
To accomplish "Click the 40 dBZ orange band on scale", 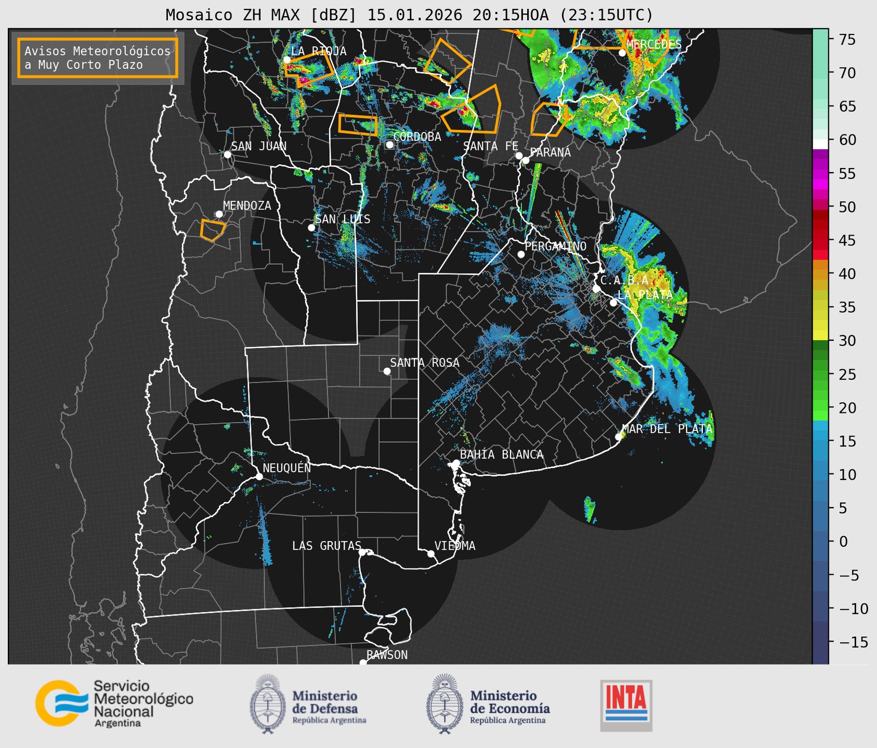I will coord(820,274).
